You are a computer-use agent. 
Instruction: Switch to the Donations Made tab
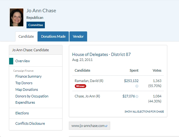[x=53, y=36]
